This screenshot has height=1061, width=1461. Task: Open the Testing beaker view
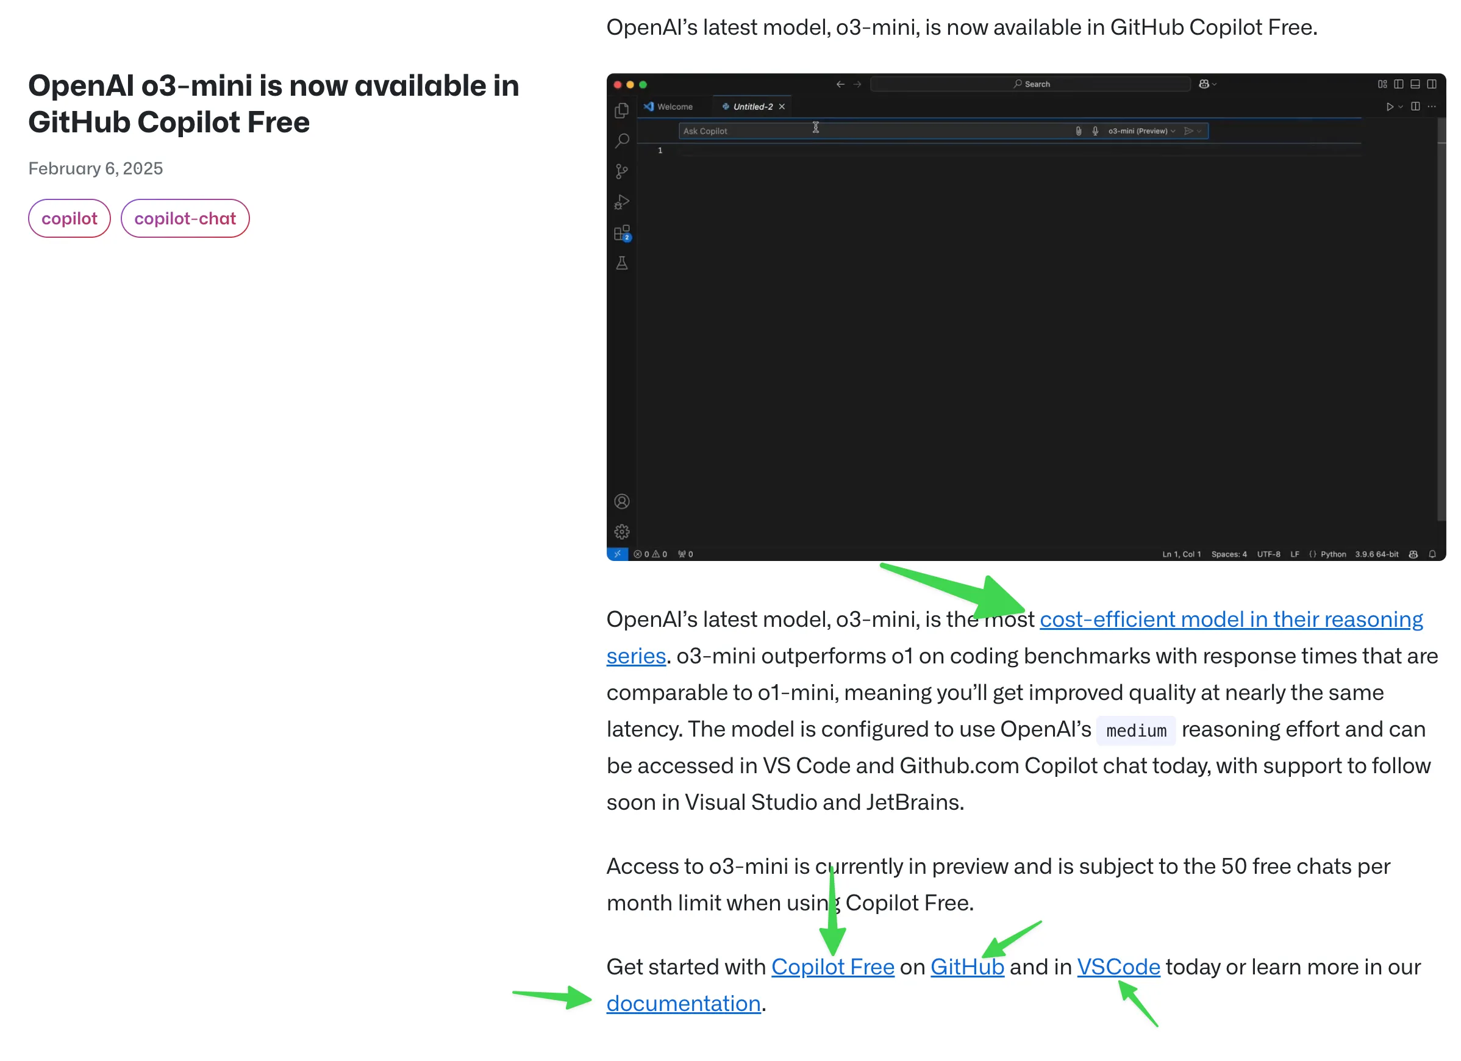621,263
